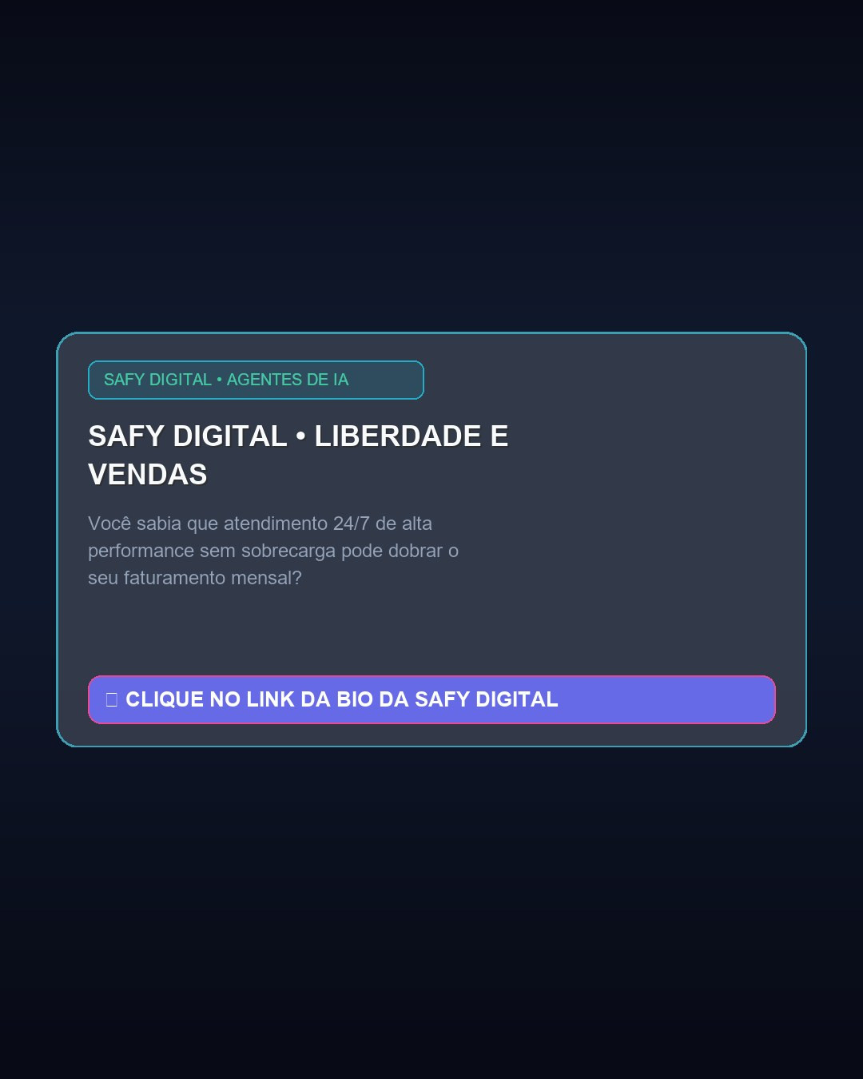The height and width of the screenshot is (1079, 863).
Task: Click the line ending faturamento mensal?
Action: (x=195, y=578)
